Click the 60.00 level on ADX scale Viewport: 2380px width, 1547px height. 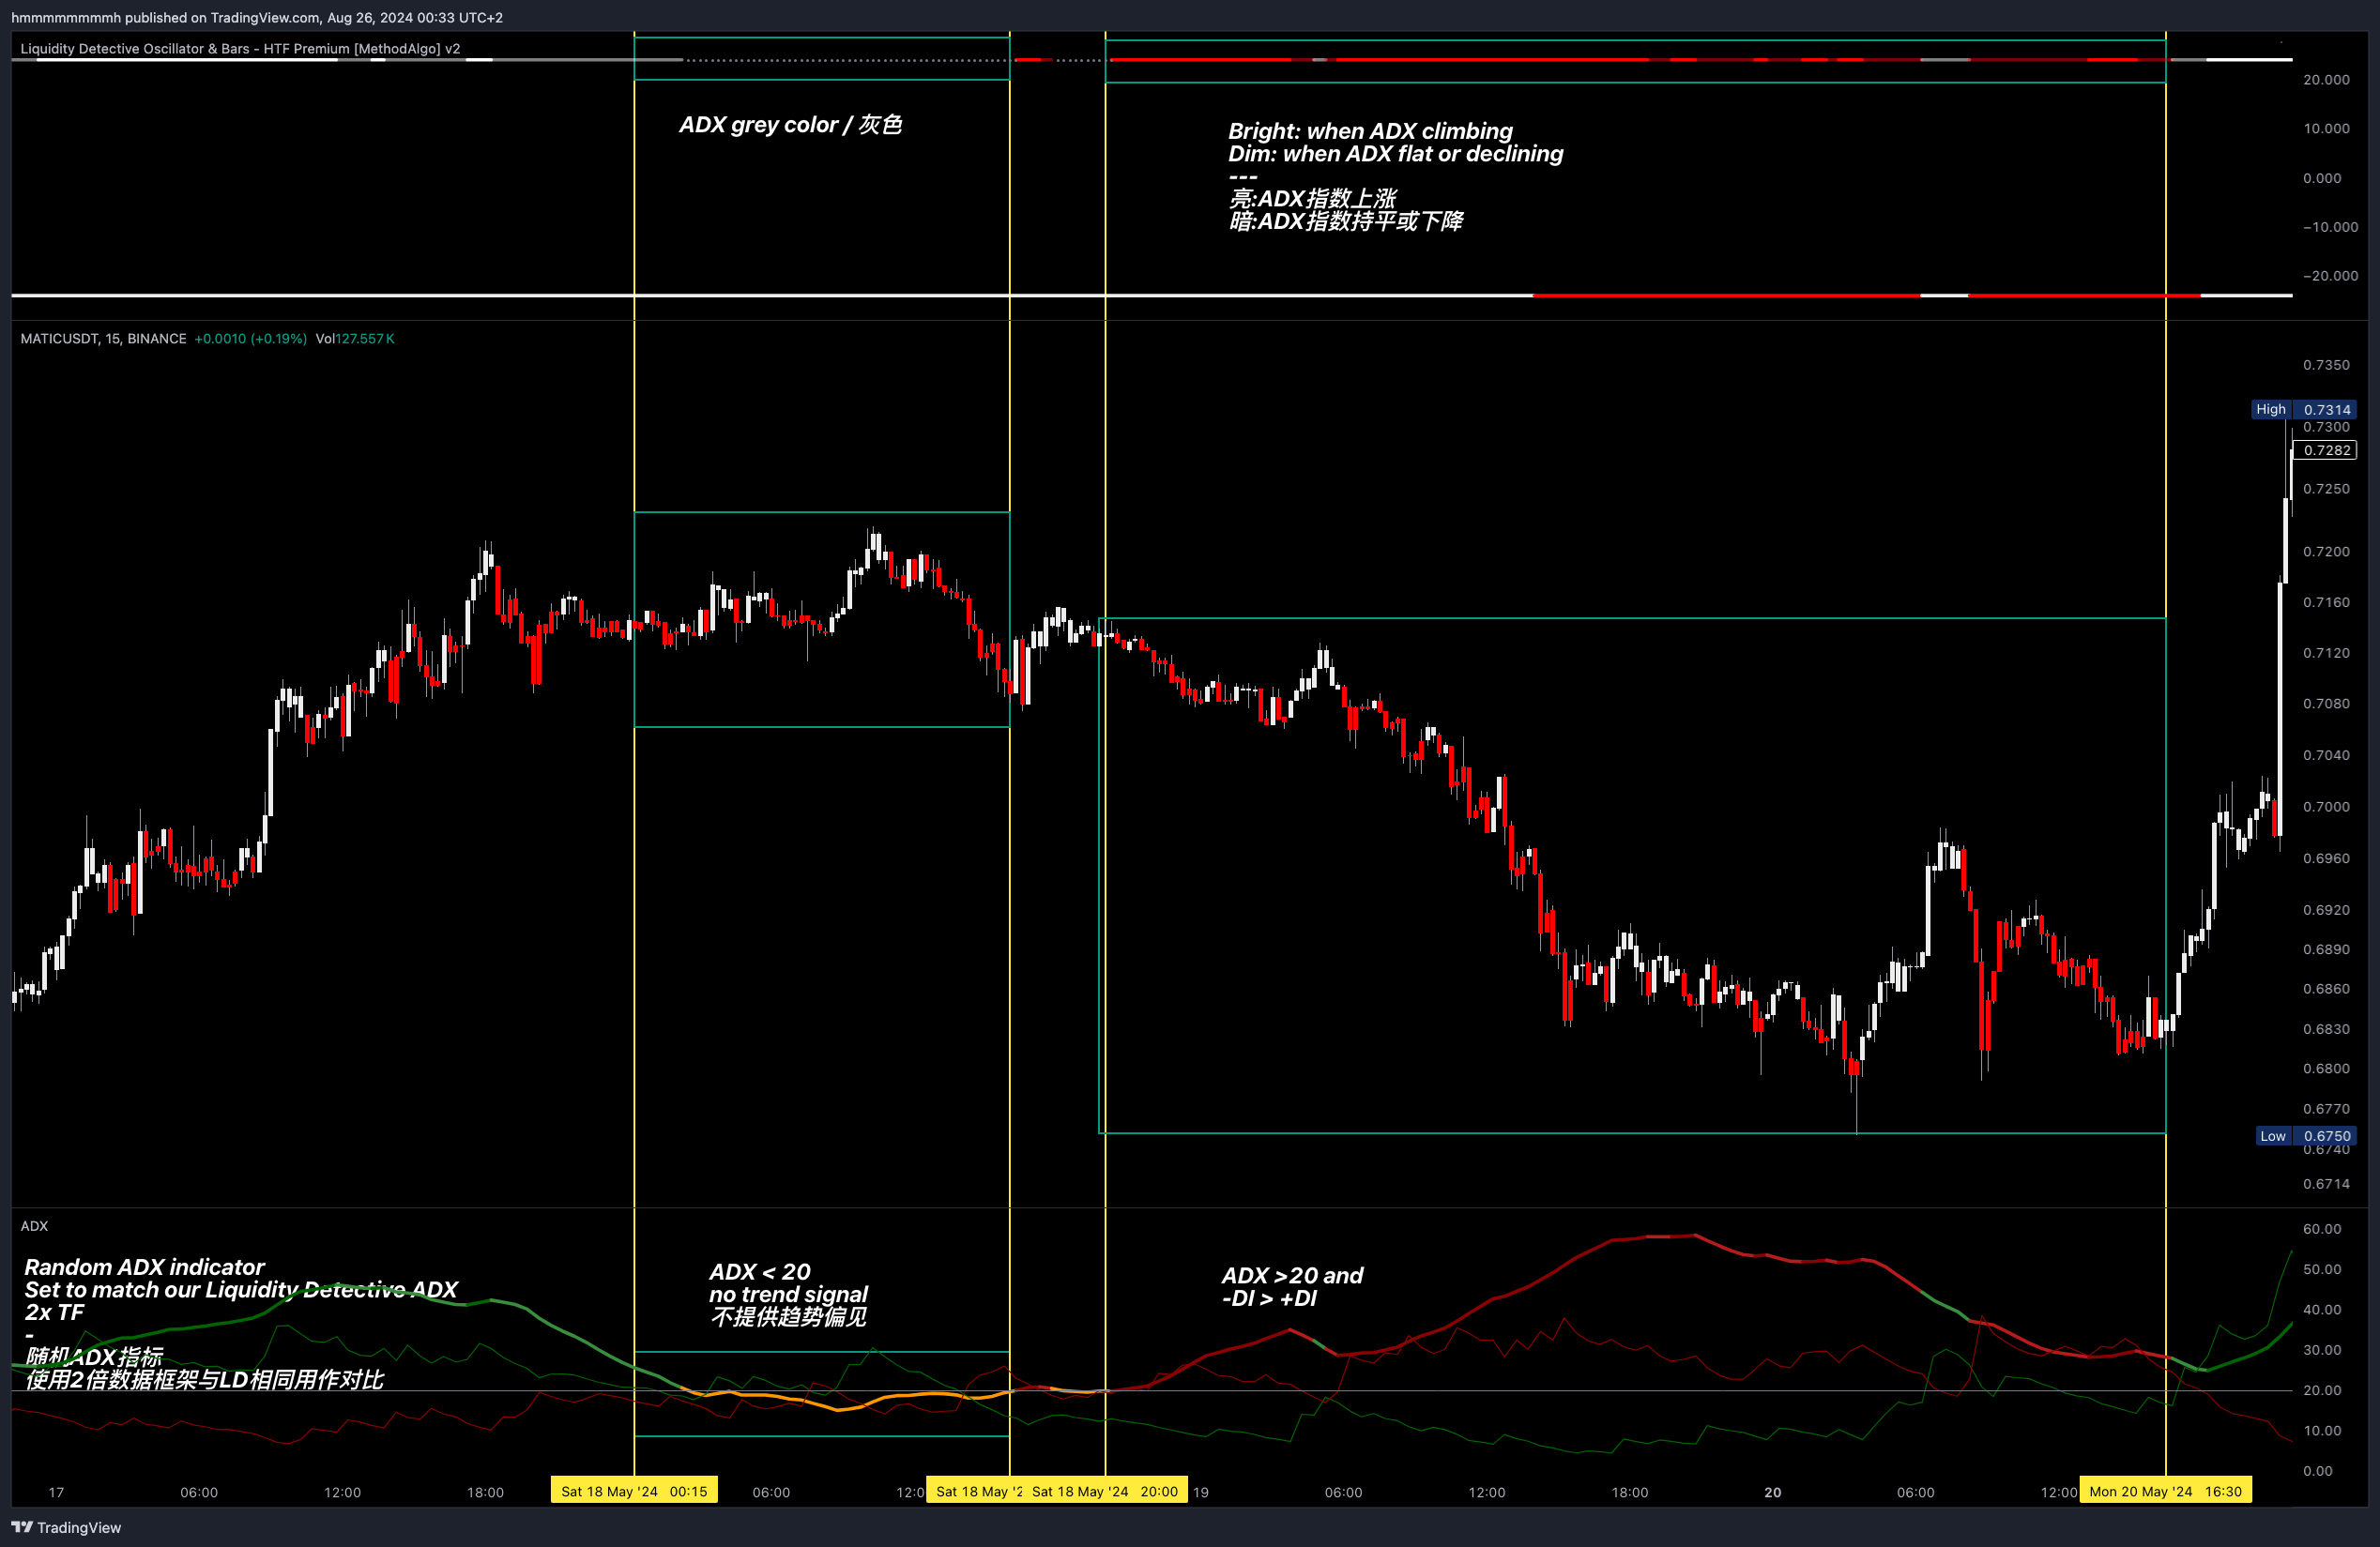coord(2322,1229)
